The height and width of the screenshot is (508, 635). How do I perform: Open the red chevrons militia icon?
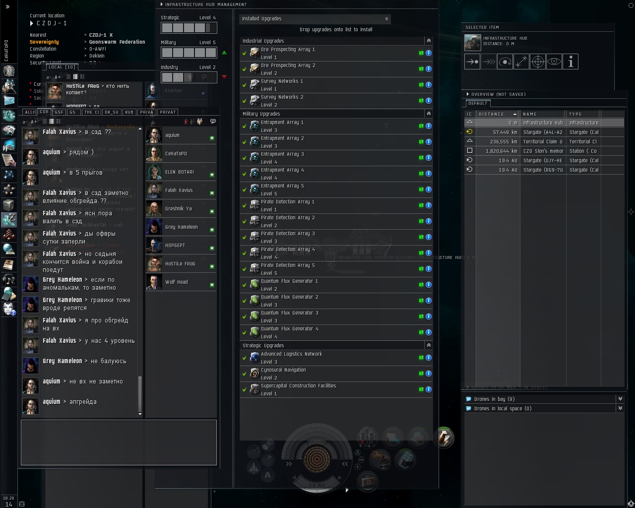point(9,234)
